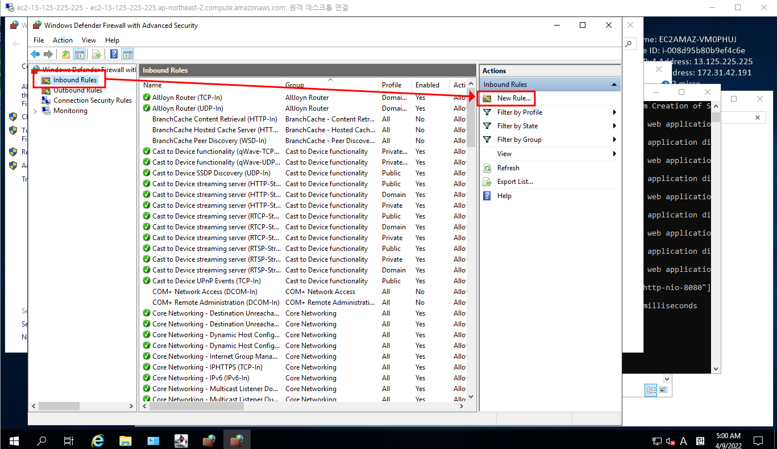777x449 pixels.
Task: Select Monitoring node in the tree
Action: pos(70,111)
